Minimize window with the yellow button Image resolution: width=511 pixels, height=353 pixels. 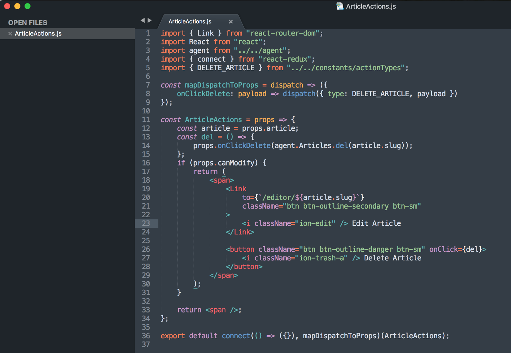click(17, 6)
